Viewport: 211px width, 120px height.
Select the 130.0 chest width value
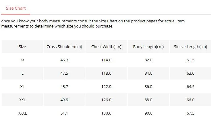coord(106,113)
